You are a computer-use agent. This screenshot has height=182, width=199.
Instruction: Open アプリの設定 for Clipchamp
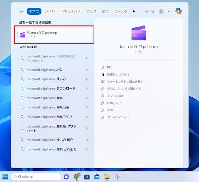pyautogui.click(x=115, y=96)
